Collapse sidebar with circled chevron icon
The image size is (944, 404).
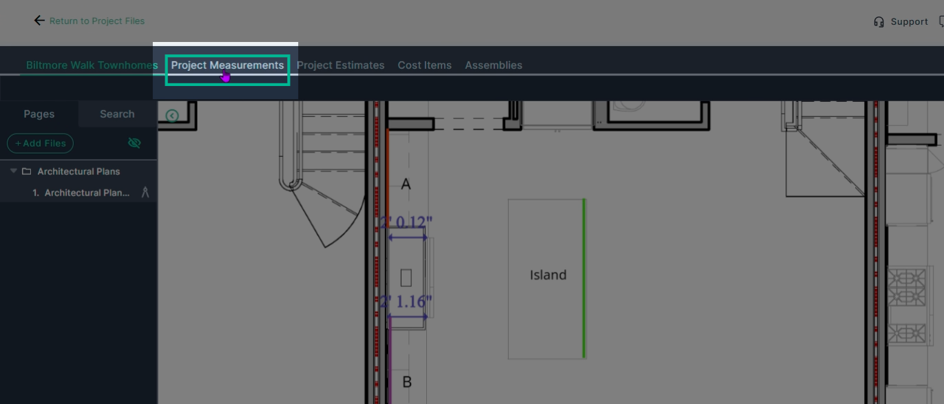pyautogui.click(x=172, y=116)
